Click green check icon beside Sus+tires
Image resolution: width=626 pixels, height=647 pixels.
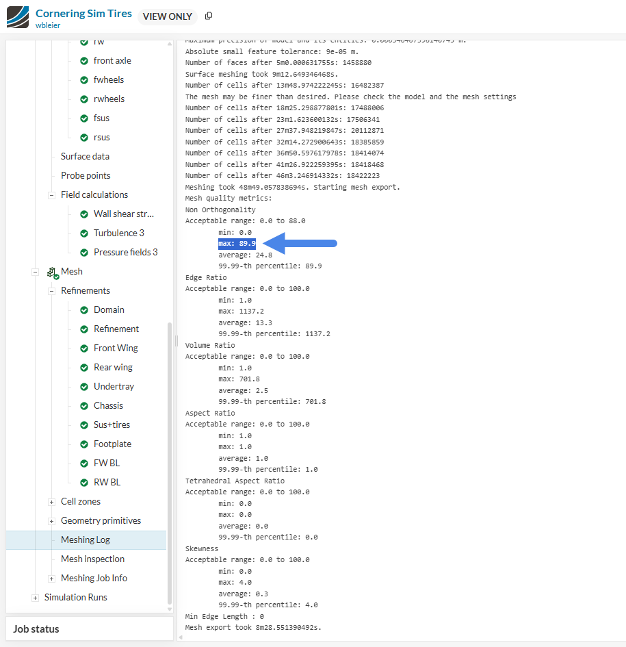tap(84, 425)
